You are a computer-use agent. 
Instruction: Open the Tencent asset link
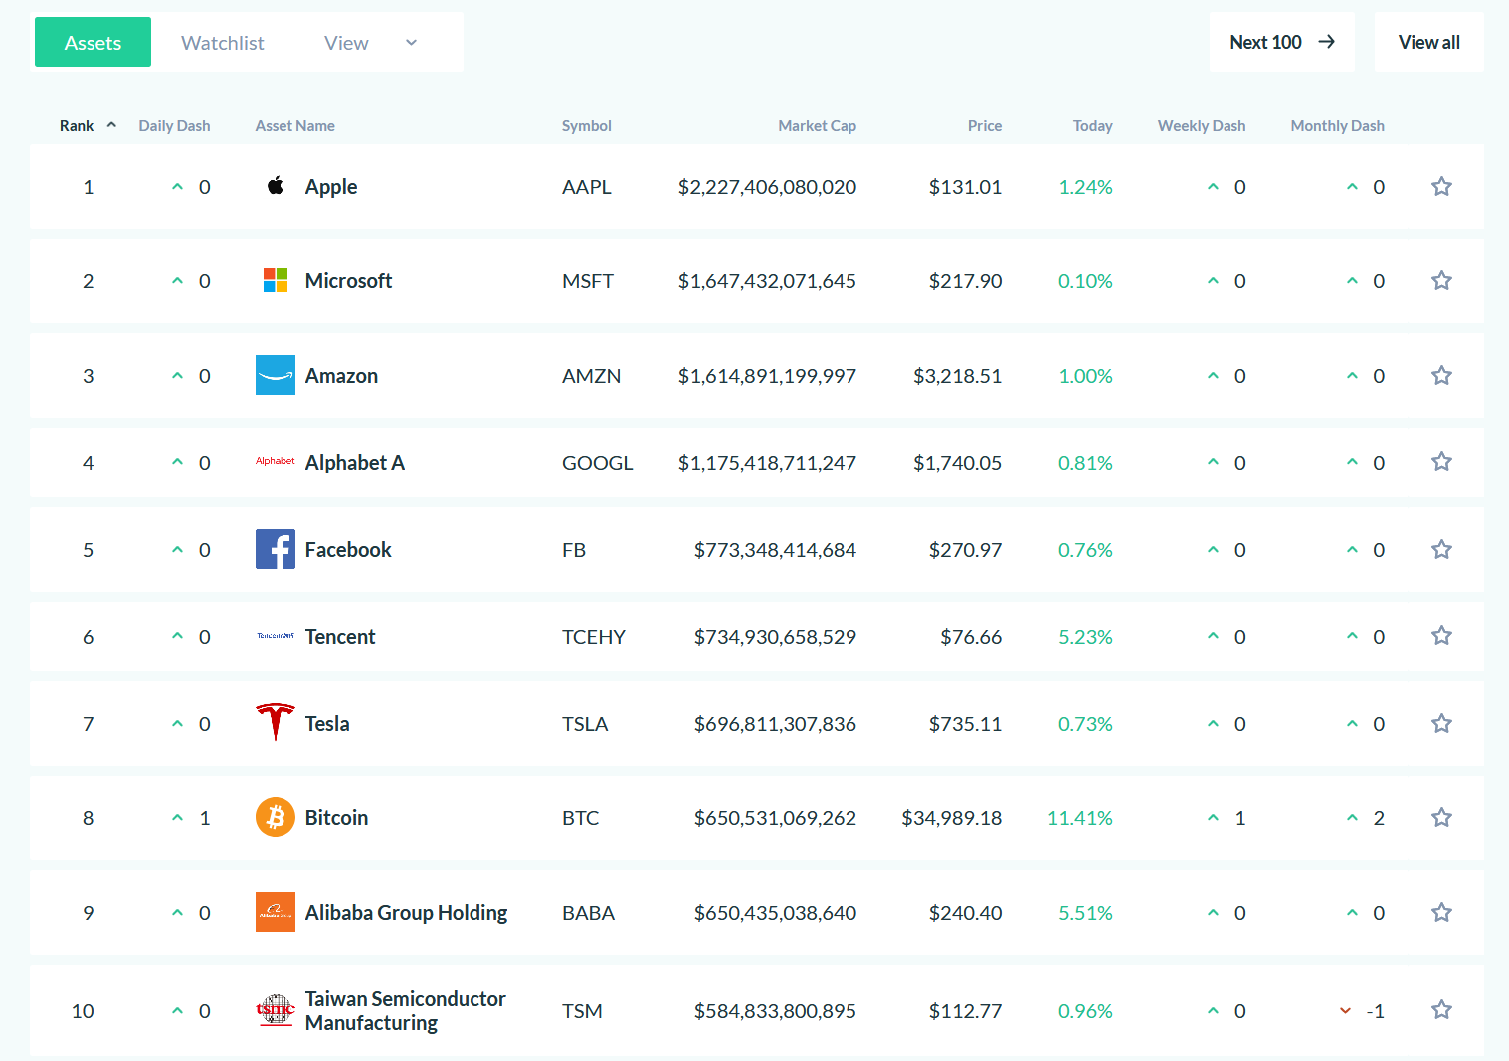click(340, 637)
